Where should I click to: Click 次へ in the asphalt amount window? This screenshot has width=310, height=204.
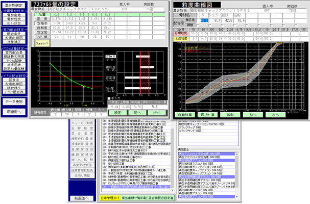coord(156,113)
